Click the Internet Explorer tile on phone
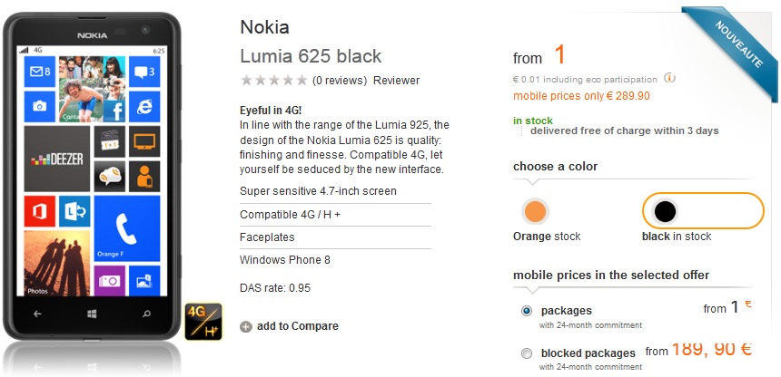This screenshot has height=377, width=781. tap(144, 107)
